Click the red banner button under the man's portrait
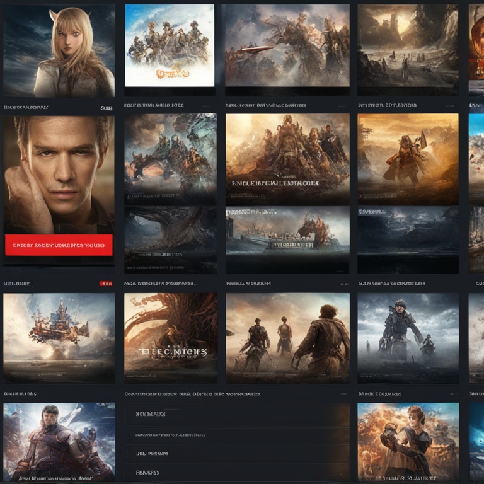The image size is (484, 484). pos(59,245)
